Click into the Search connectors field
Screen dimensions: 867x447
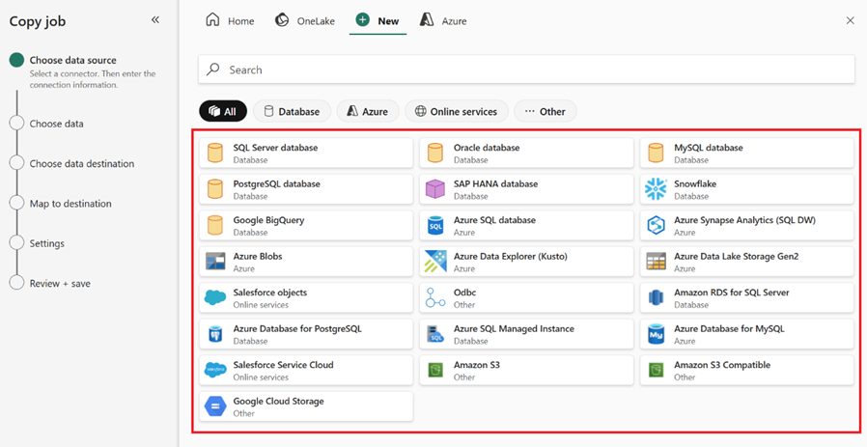pos(526,70)
